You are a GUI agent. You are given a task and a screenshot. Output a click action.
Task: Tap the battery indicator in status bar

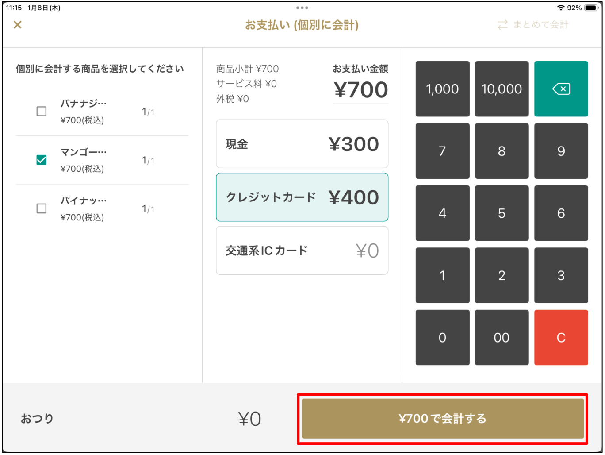[591, 8]
